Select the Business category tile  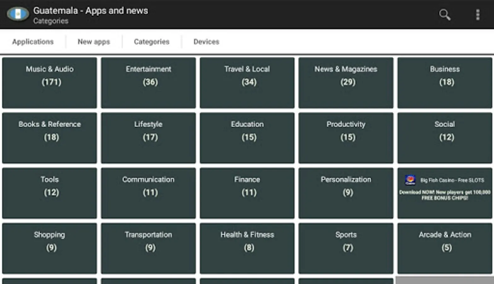click(445, 83)
